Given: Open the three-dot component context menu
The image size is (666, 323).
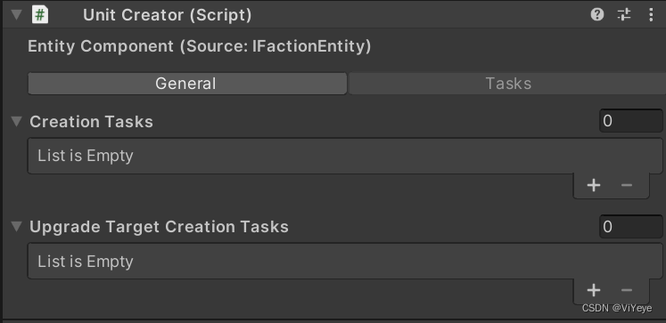Looking at the screenshot, I should tap(651, 15).
